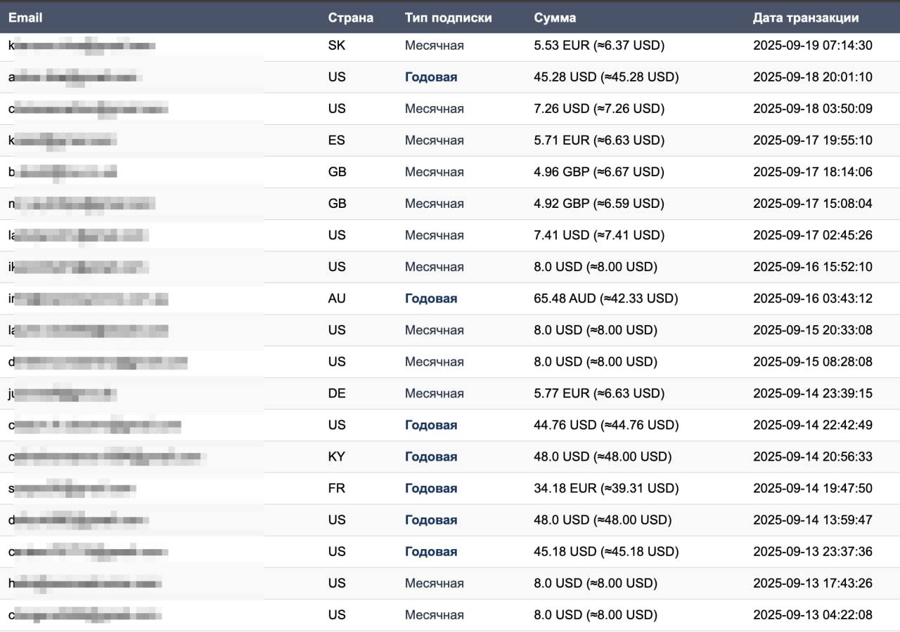Click the Тип подписки column header
The width and height of the screenshot is (900, 632).
[x=448, y=18]
